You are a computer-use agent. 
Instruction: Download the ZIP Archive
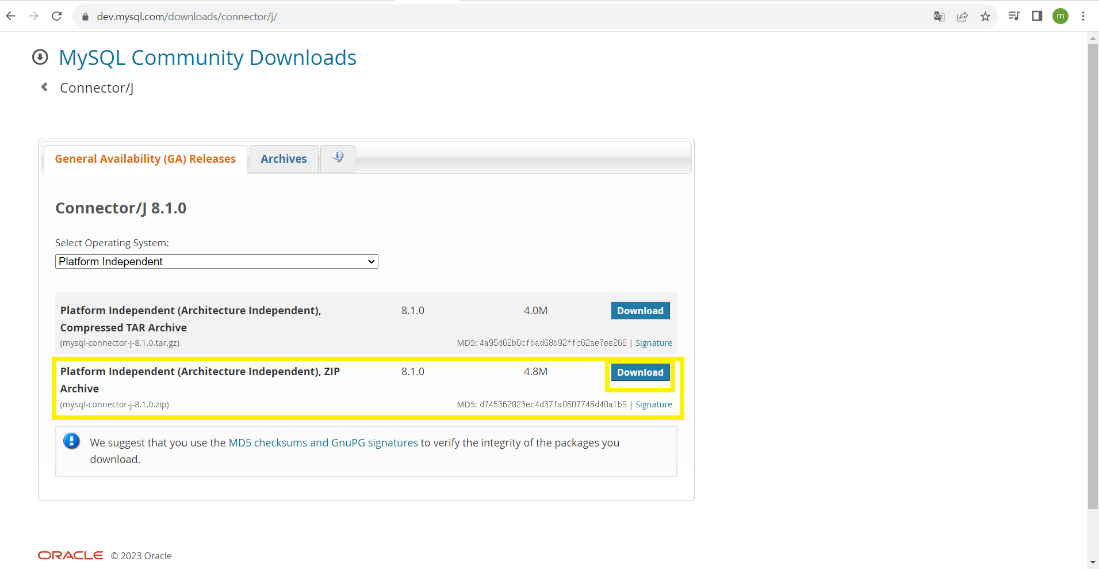(x=640, y=372)
